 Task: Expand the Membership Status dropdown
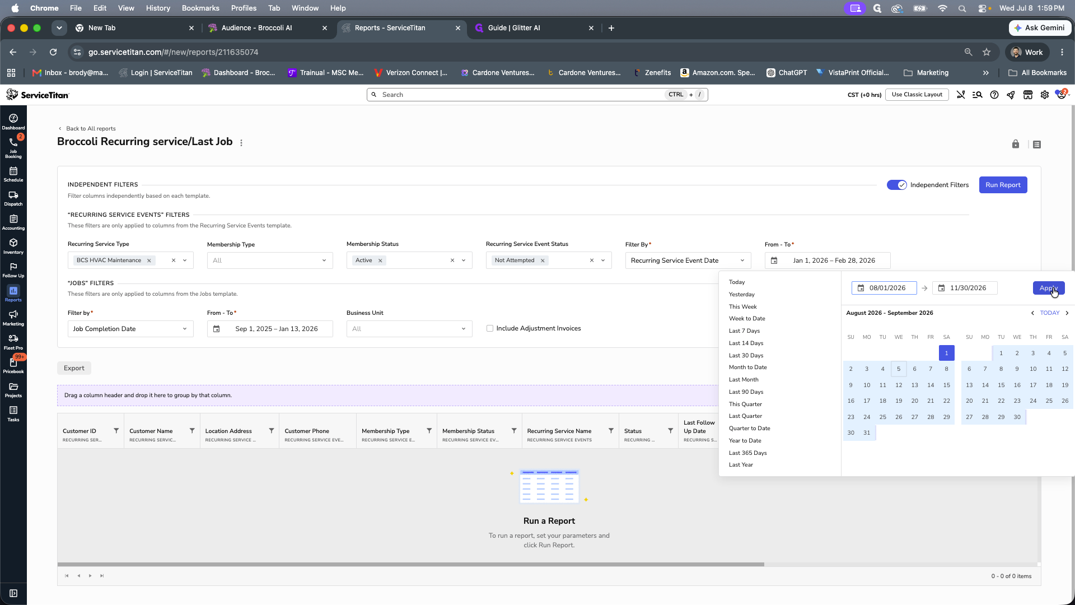(464, 260)
